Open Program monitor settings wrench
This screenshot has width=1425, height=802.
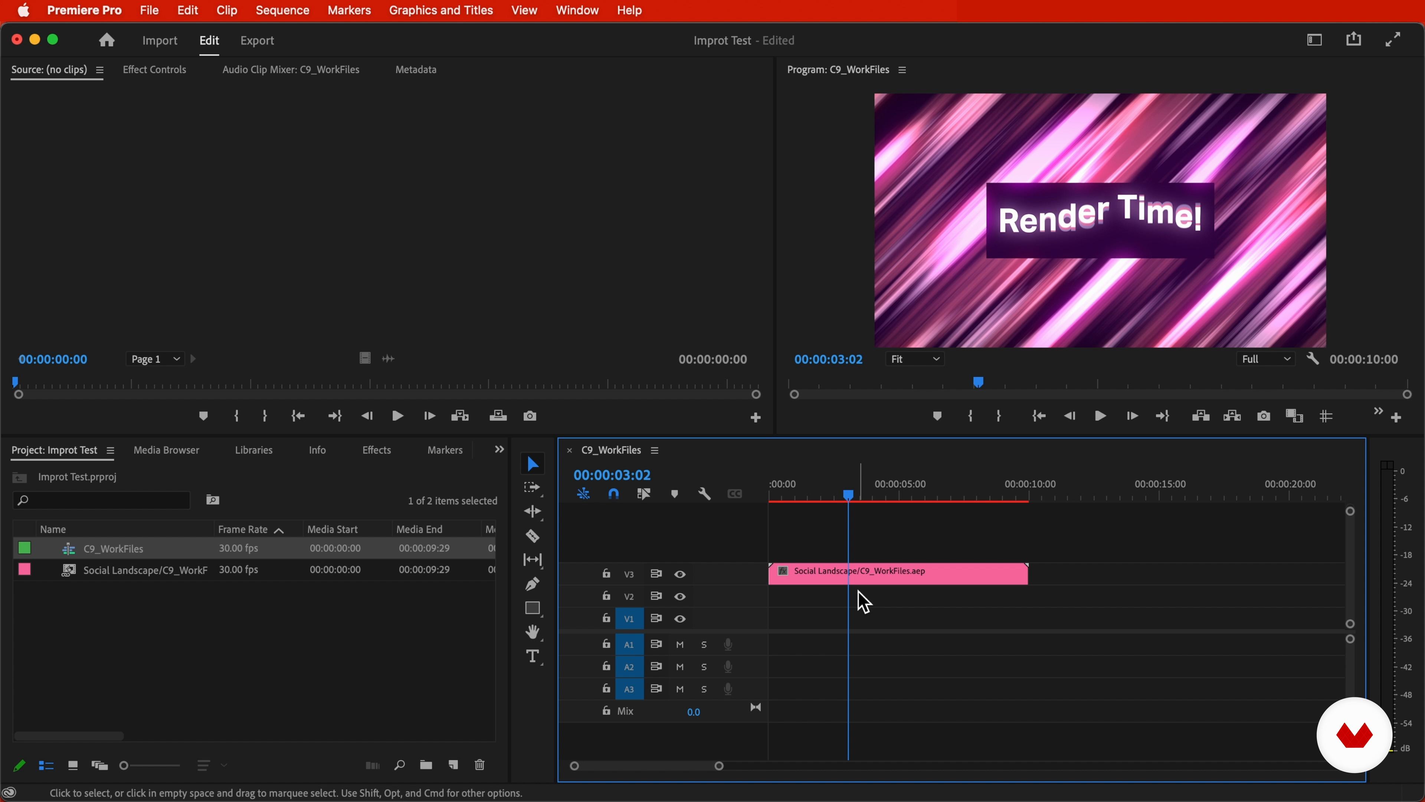(x=1313, y=359)
